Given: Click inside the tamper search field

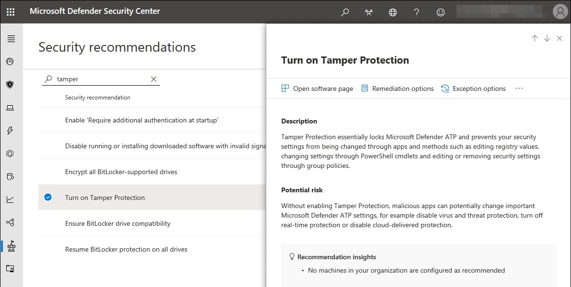Looking at the screenshot, I should (x=101, y=79).
